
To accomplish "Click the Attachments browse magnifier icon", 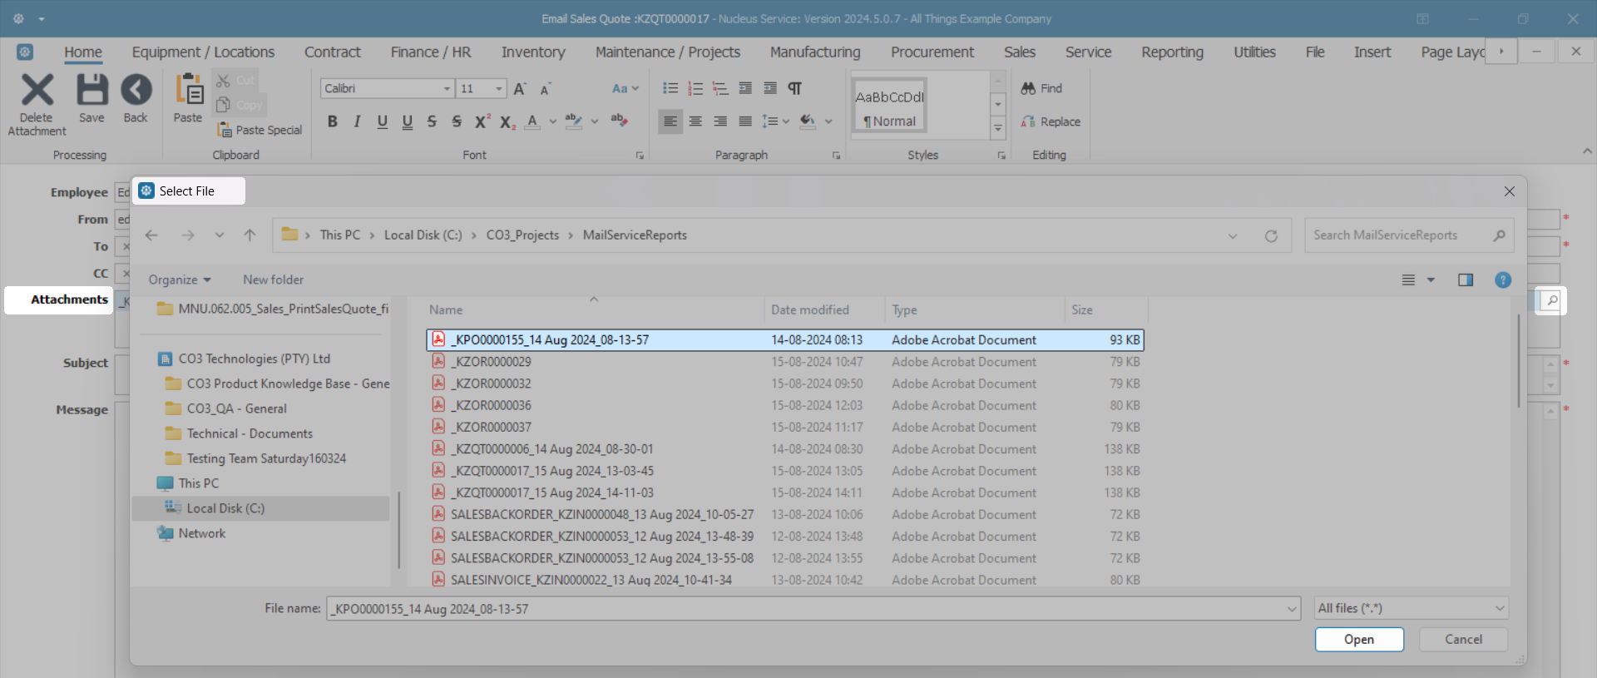I will pos(1551,300).
